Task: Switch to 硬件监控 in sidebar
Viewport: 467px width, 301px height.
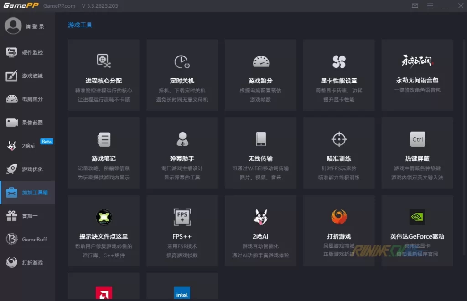Action: (x=27, y=52)
